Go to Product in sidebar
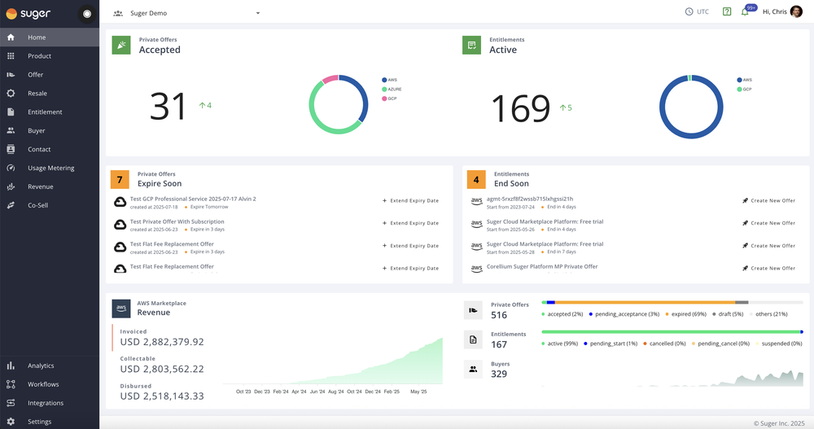Viewport: 814px width, 429px height. coord(50,56)
